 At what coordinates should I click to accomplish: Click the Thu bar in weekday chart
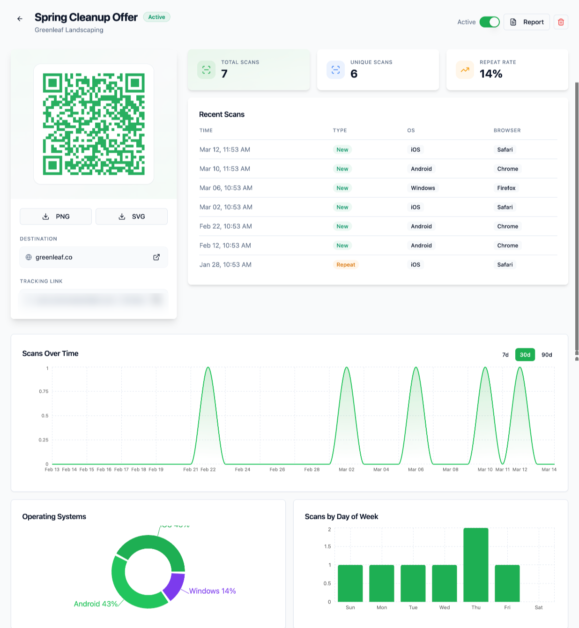[476, 565]
